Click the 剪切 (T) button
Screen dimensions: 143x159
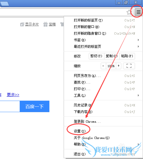click(x=96, y=56)
